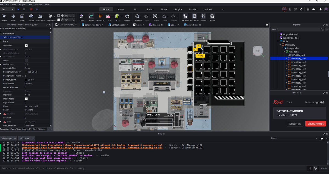Expand the selected inventory_cell node
Viewport: 329px width, 174px height.
pyautogui.click(x=286, y=59)
